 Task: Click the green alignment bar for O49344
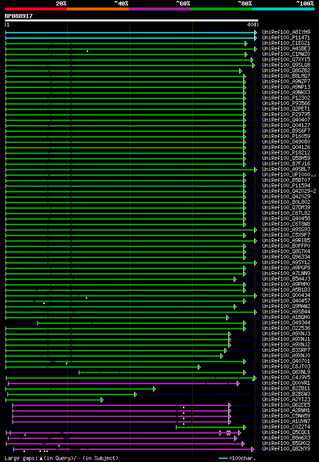coord(141,323)
